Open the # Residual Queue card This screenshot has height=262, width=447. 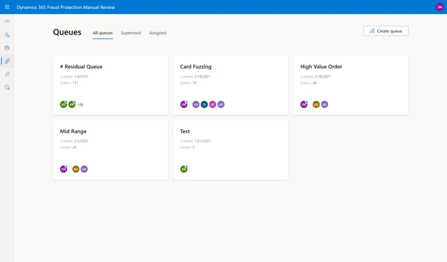click(81, 67)
